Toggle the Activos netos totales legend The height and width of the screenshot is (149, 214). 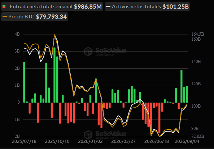pos(147,6)
